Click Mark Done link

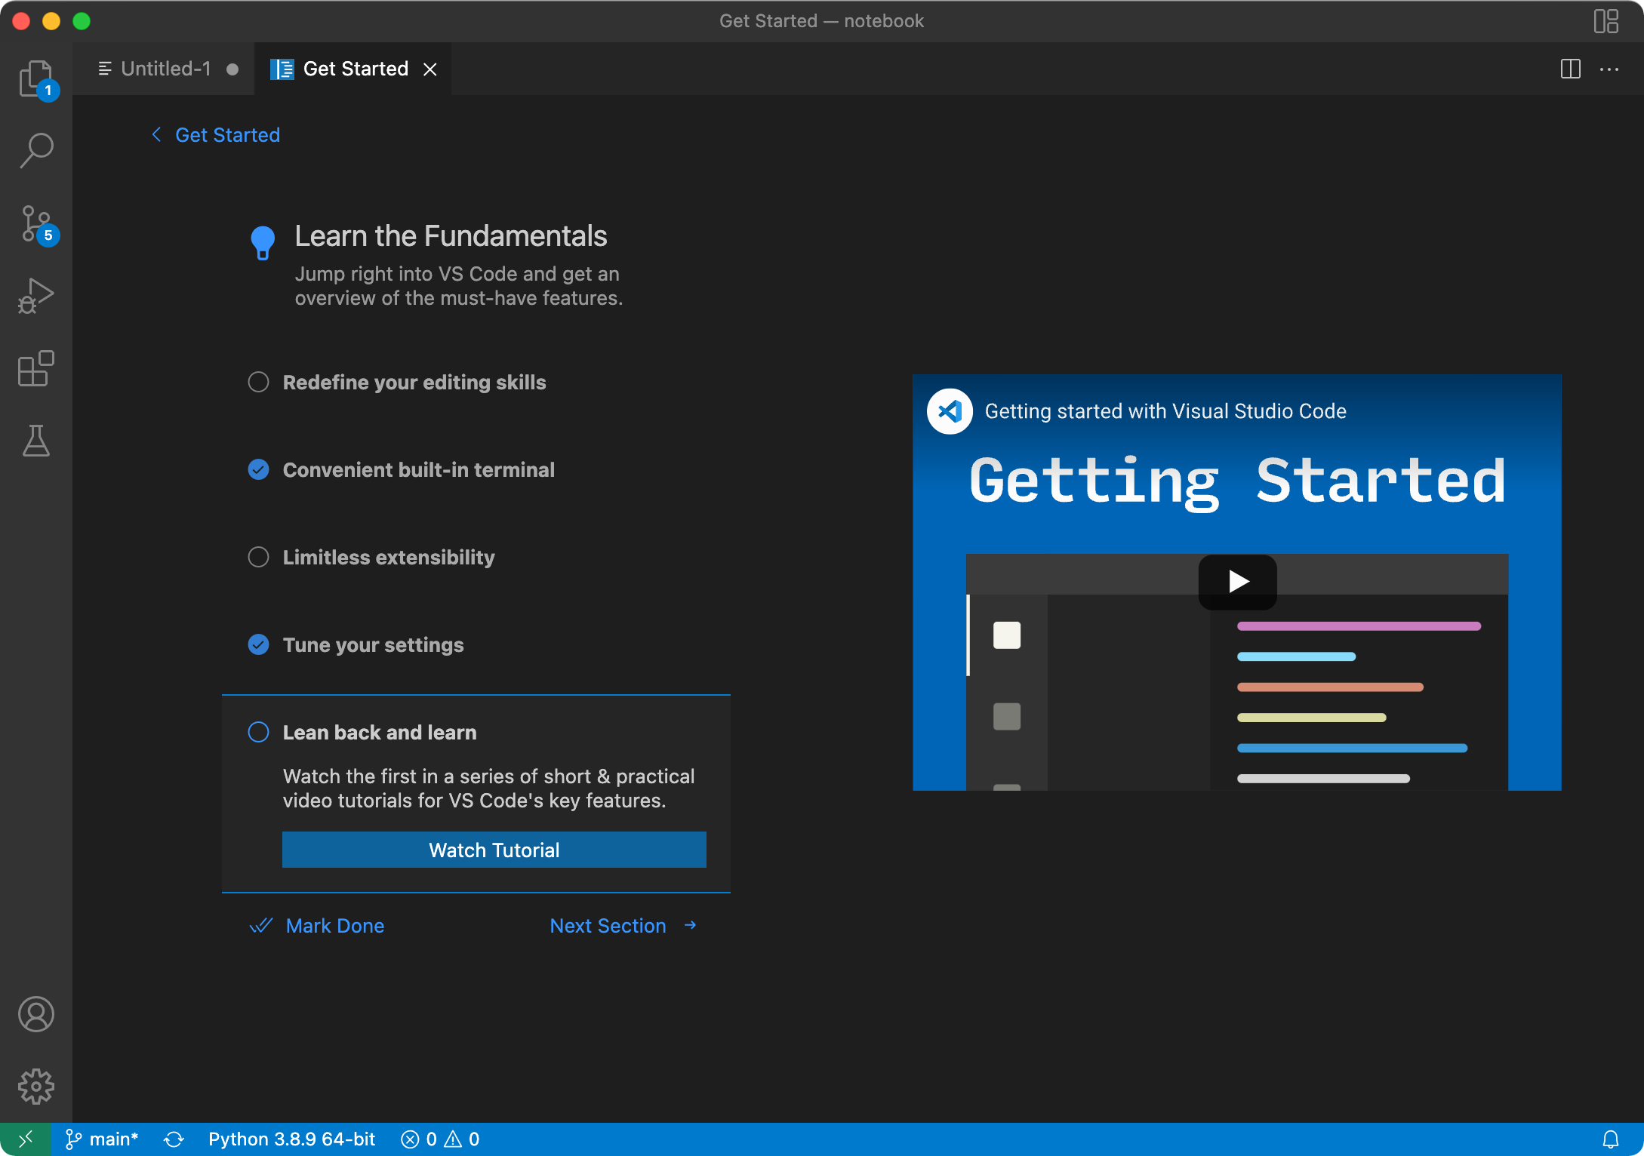tap(317, 926)
